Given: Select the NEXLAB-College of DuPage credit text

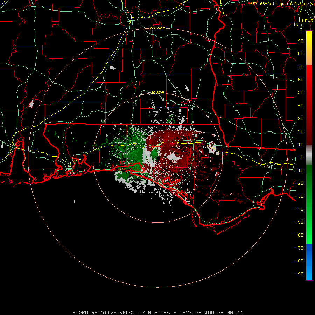Looking at the screenshot, I should coord(282,4).
